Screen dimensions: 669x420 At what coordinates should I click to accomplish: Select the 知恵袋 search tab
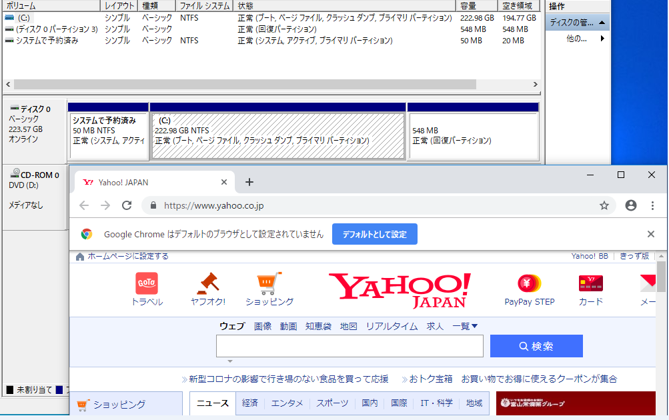coord(318,326)
